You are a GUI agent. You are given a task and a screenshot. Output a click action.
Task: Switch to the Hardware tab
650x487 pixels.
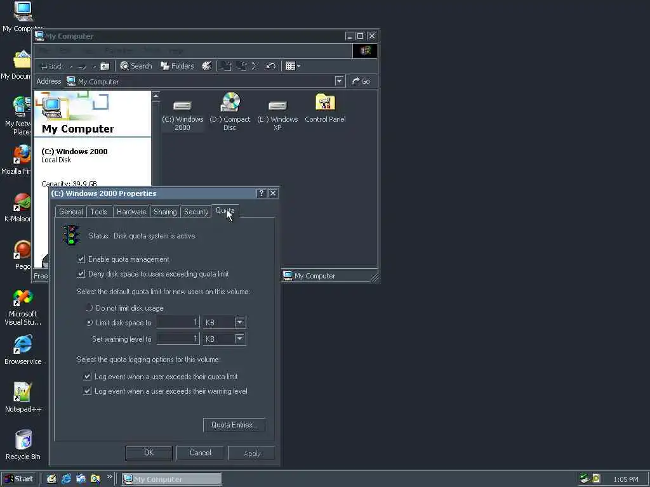pyautogui.click(x=131, y=212)
